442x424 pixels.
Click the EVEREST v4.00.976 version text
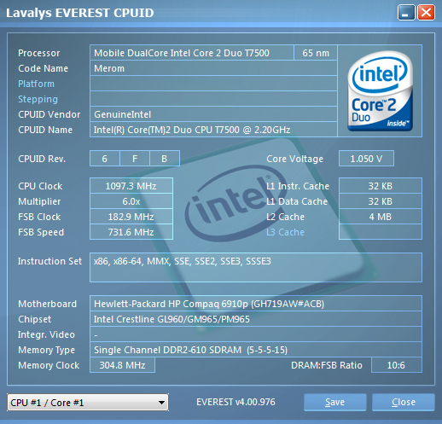236,402
